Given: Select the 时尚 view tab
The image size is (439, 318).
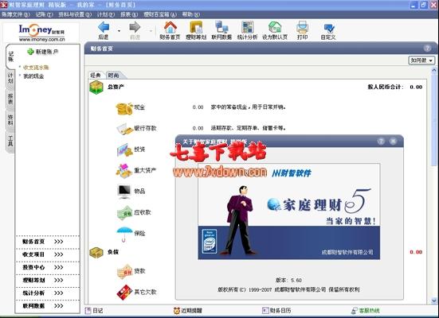Looking at the screenshot, I should (x=113, y=76).
